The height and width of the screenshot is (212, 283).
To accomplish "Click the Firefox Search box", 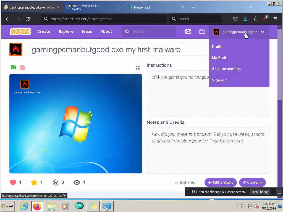I will pyautogui.click(x=195, y=19).
